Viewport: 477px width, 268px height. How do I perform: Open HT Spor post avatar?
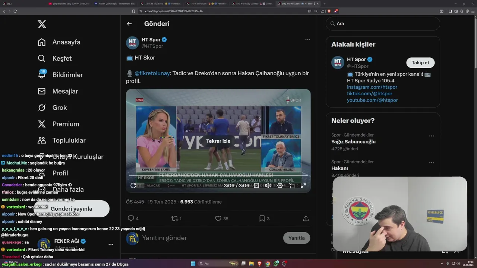(x=132, y=43)
